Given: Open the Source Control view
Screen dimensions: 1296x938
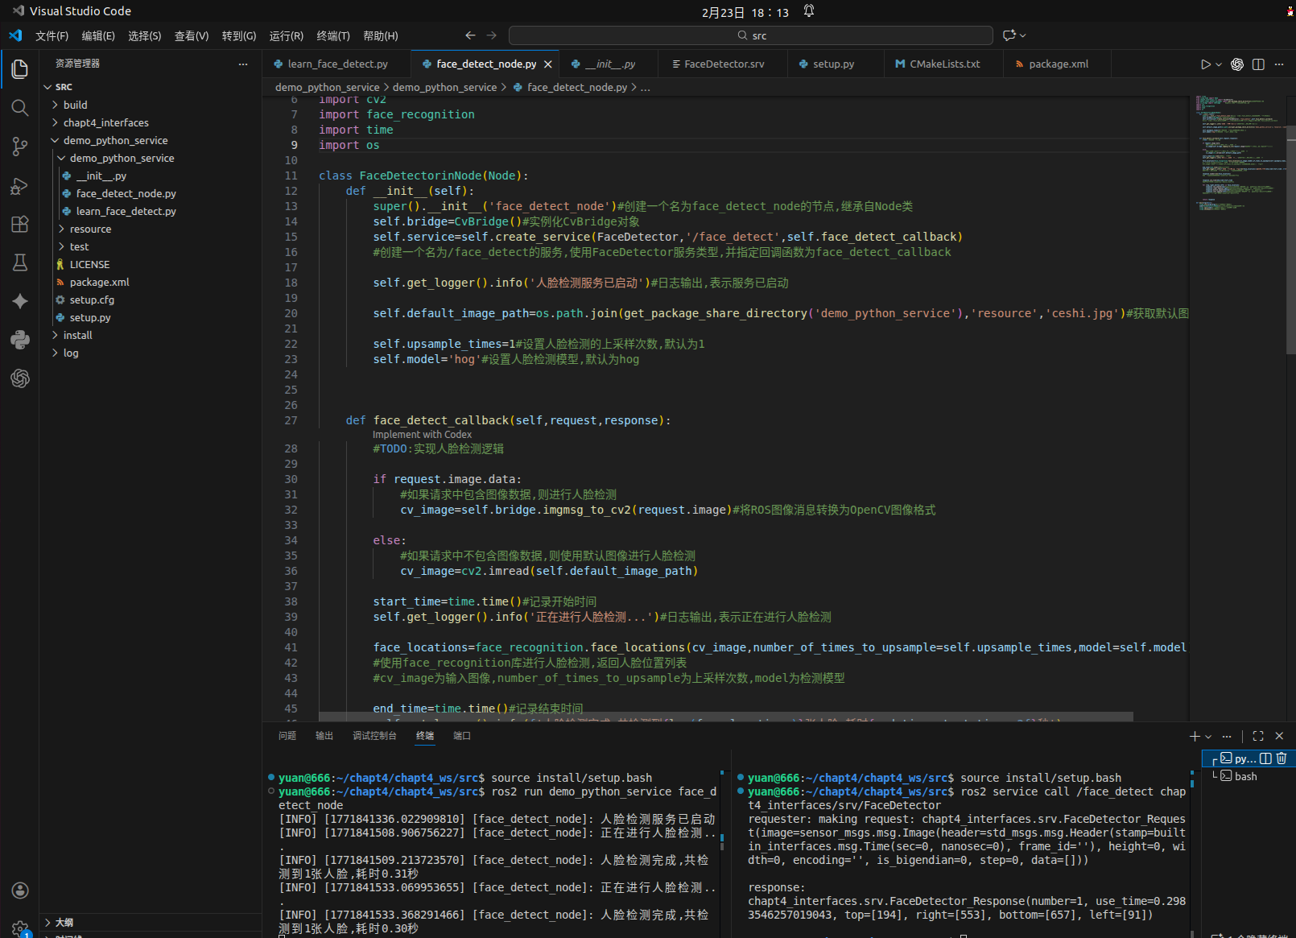Looking at the screenshot, I should 20,147.
